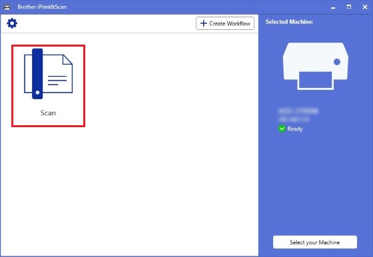Close the Brother iPrint&Scan window
373x257 pixels.
365,7
